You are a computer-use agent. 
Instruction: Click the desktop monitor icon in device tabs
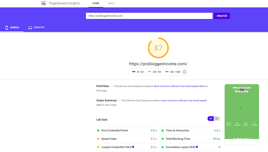click(x=30, y=27)
